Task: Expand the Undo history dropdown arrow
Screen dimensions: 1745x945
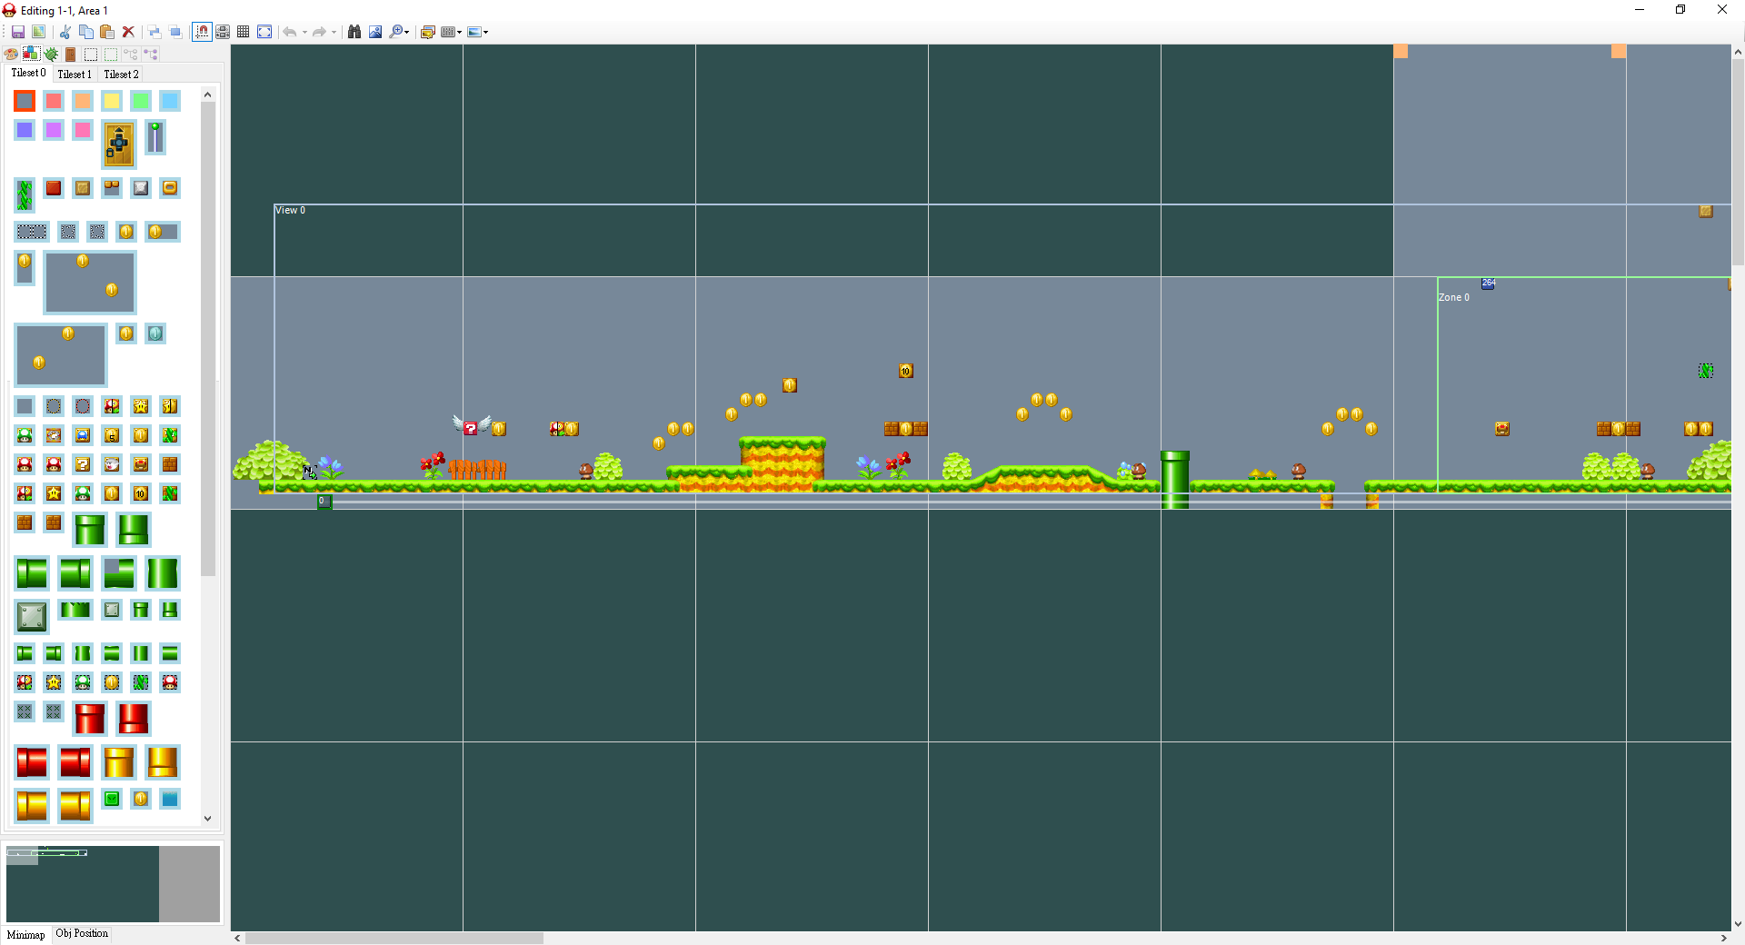Action: pyautogui.click(x=304, y=33)
